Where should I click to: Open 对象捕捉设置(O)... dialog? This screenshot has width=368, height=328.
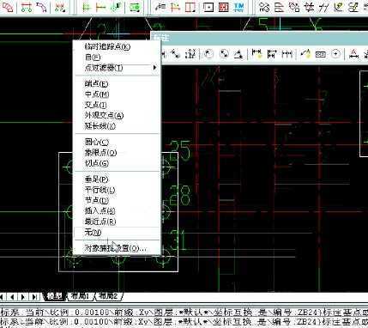click(117, 248)
